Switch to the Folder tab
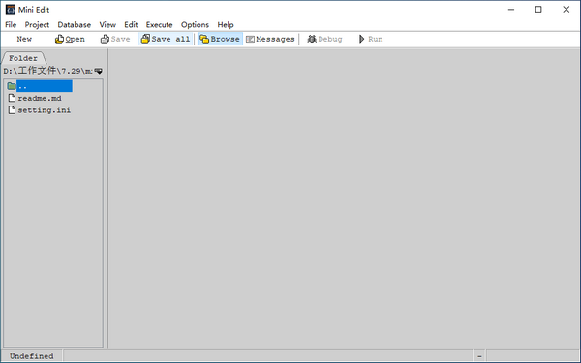This screenshot has height=363, width=581. click(x=23, y=58)
